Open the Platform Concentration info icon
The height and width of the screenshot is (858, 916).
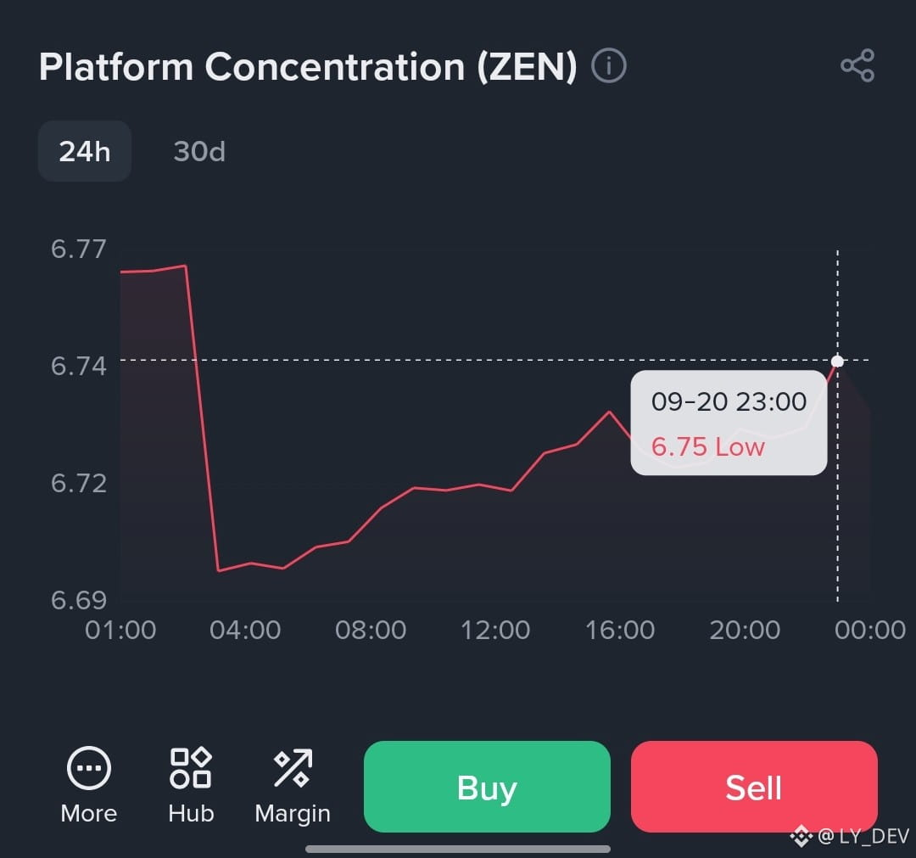pos(609,65)
